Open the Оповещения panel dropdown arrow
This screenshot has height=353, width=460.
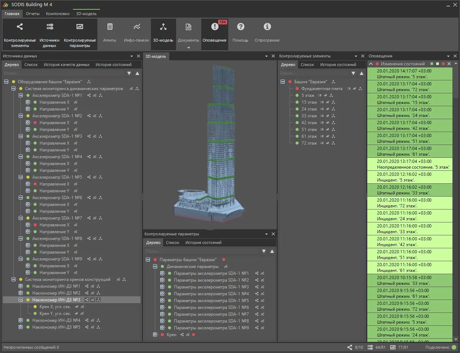point(448,56)
